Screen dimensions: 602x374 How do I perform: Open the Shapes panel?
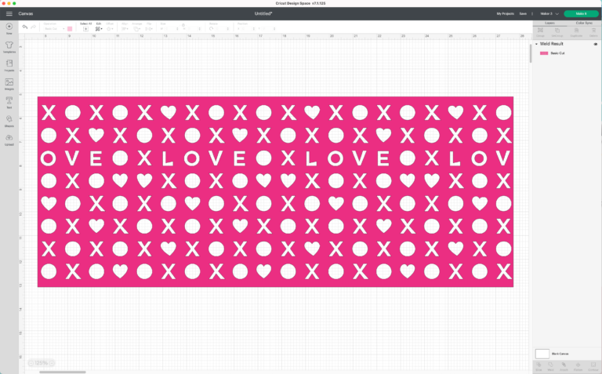click(9, 121)
